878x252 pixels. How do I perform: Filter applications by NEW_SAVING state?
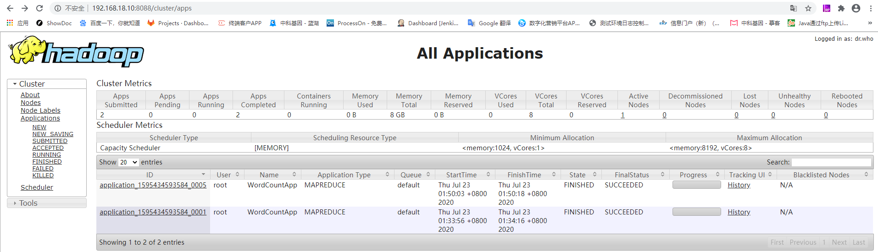53,134
